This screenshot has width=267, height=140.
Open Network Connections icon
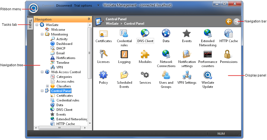[x=166, y=54]
